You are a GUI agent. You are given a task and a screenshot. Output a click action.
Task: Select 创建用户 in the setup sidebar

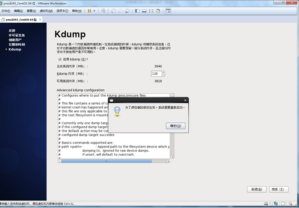coord(15,40)
